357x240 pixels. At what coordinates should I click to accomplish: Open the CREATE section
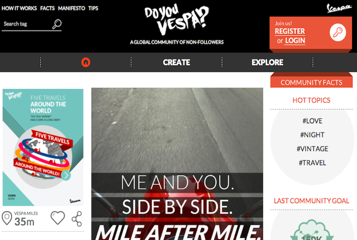click(x=176, y=62)
